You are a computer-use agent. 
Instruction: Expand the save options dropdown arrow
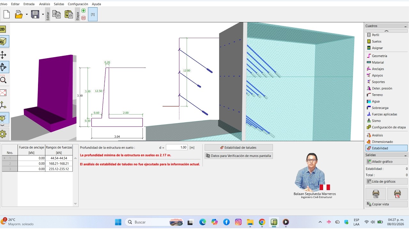(x=43, y=14)
